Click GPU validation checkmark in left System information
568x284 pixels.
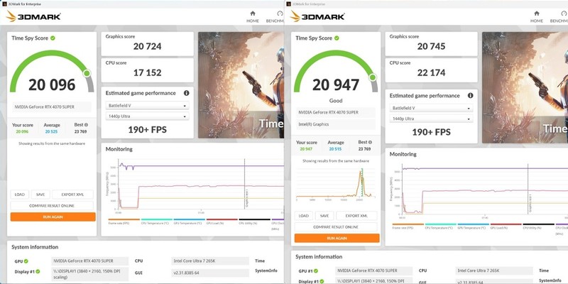(x=26, y=261)
